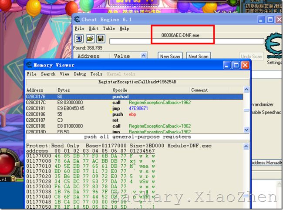The width and height of the screenshot is (283, 210).
Task: Click the disassembler scrollbar thumb
Action: (246, 110)
